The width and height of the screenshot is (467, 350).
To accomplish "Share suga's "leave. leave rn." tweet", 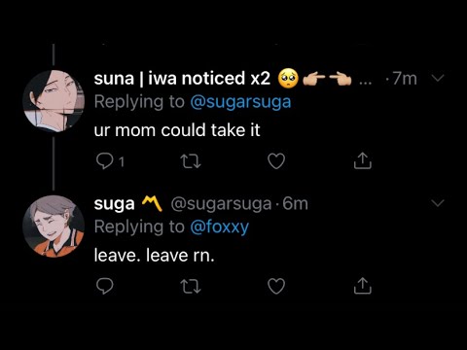I will [x=363, y=286].
